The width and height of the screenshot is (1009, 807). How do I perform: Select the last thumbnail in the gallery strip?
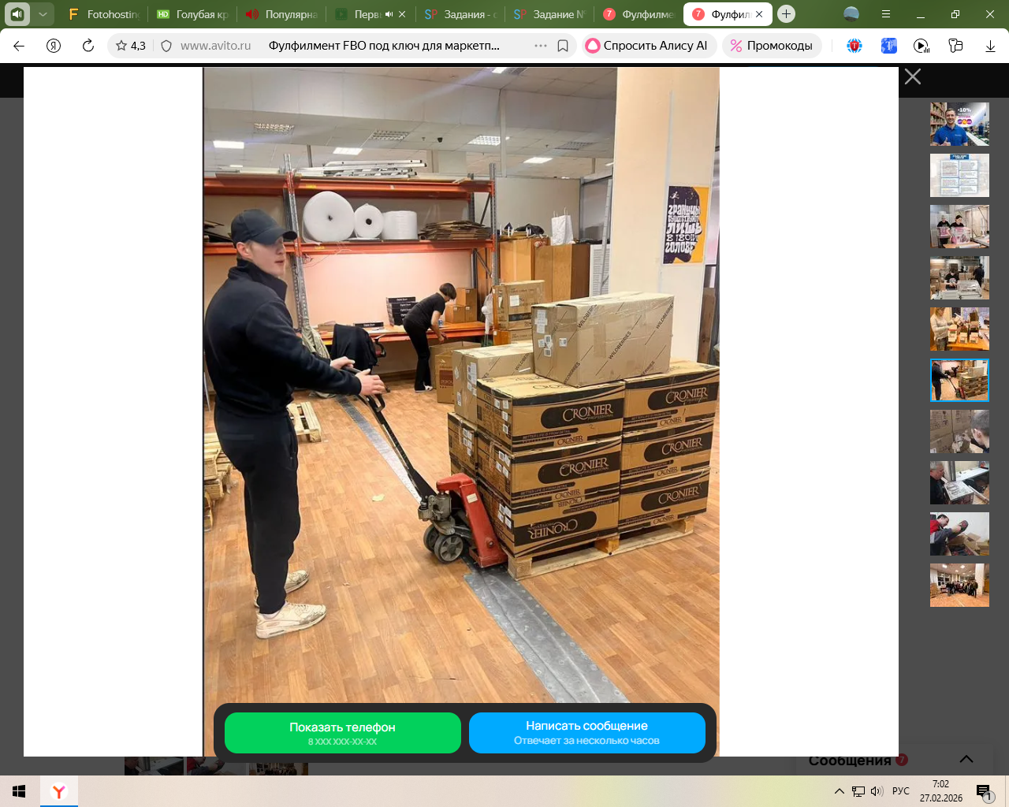coord(959,585)
